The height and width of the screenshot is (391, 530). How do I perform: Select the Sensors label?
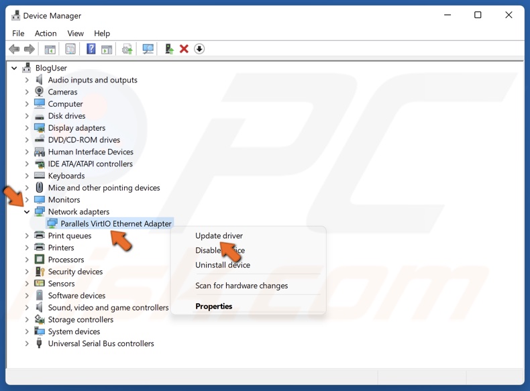[61, 284]
